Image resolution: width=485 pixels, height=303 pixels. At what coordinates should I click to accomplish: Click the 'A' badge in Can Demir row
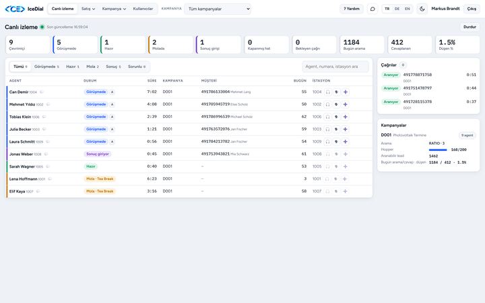(x=112, y=92)
